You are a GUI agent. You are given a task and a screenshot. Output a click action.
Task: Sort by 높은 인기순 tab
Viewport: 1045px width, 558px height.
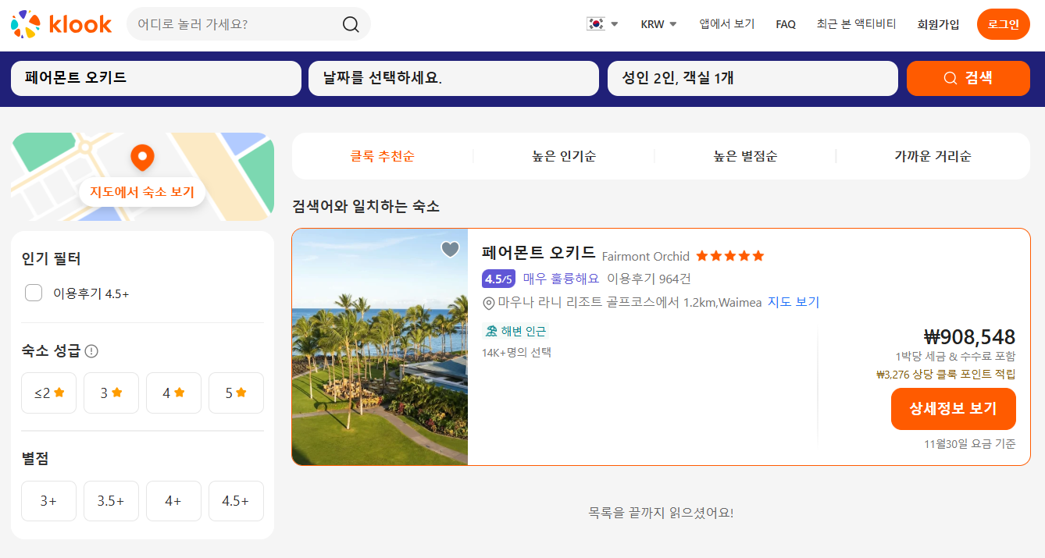pos(564,156)
